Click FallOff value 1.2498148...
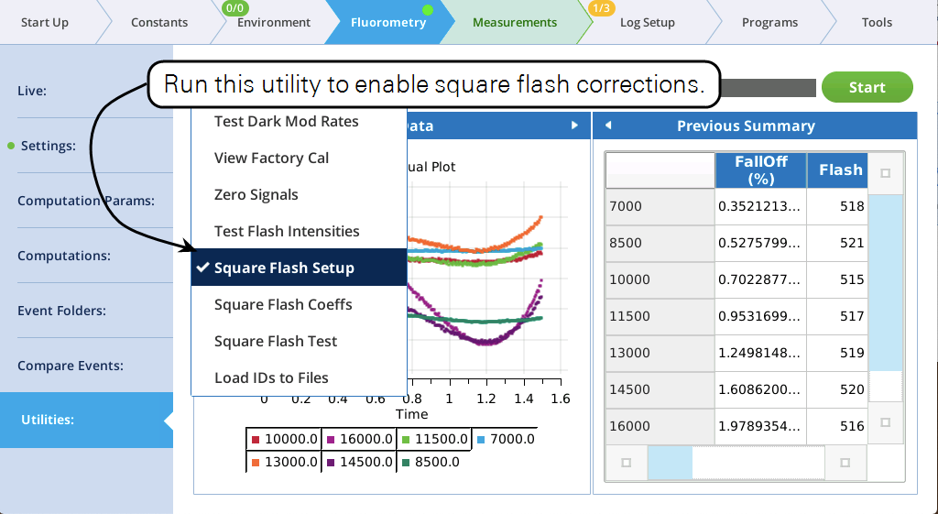938x514 pixels. (761, 353)
